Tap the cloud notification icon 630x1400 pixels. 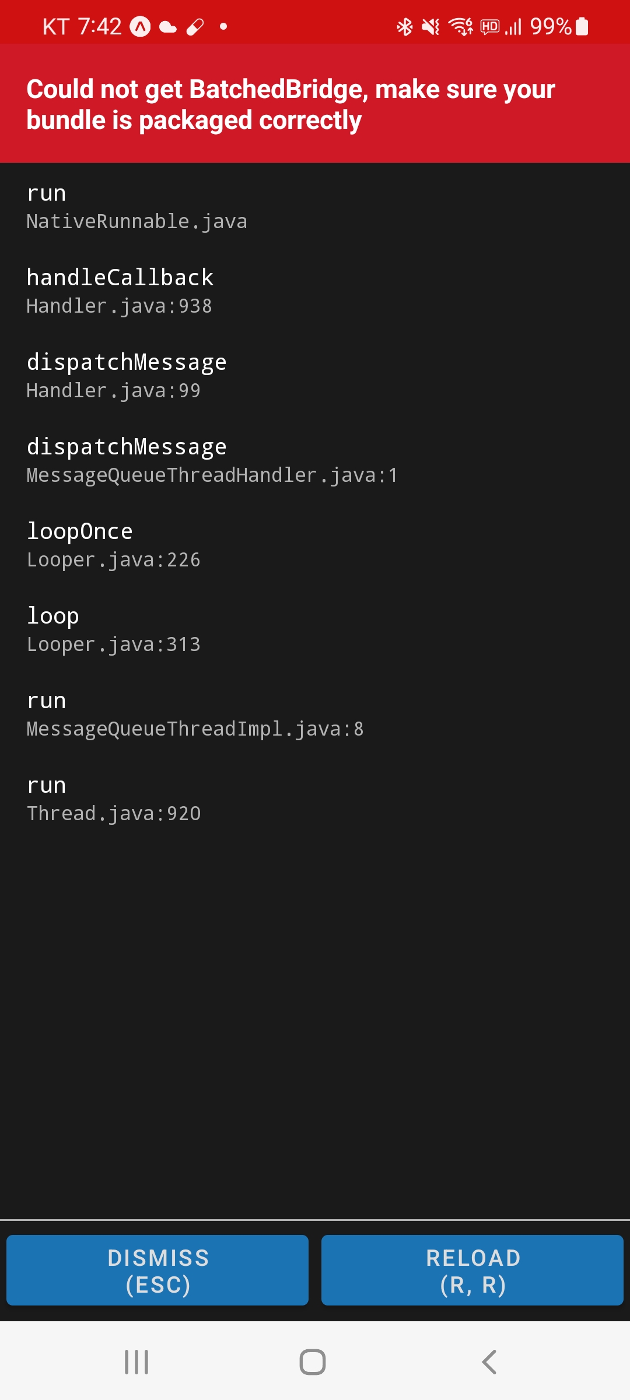[x=168, y=27]
